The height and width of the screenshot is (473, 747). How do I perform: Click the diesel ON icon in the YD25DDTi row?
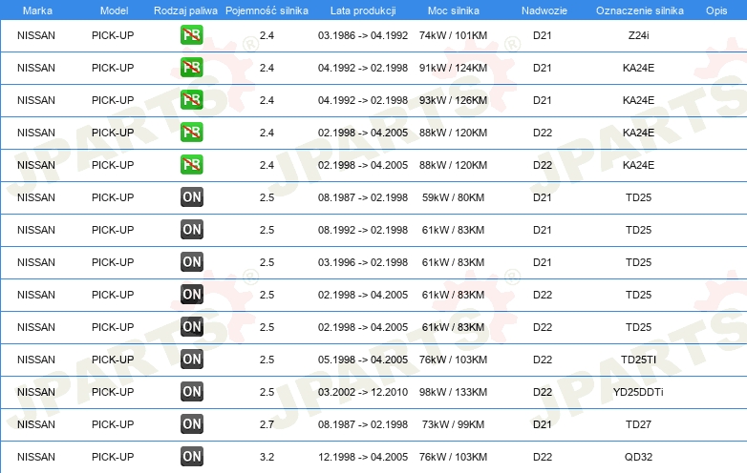[191, 392]
